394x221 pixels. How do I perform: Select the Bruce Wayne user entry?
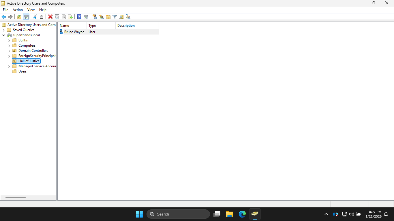pos(74,32)
